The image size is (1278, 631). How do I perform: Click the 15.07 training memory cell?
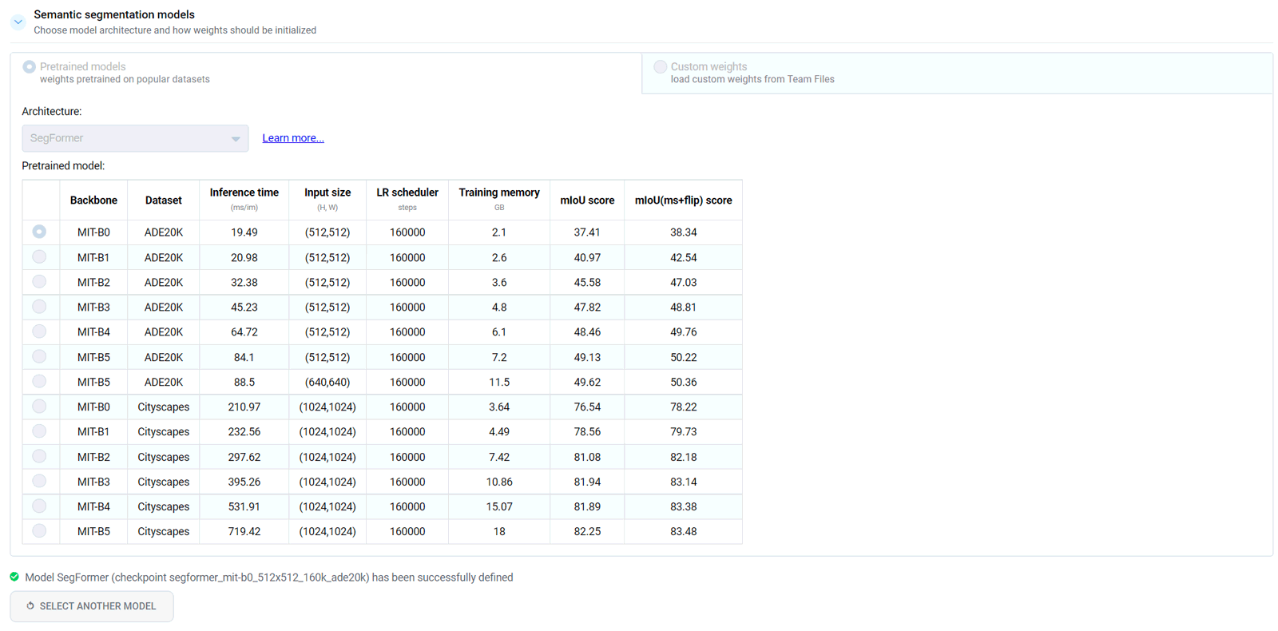[499, 507]
